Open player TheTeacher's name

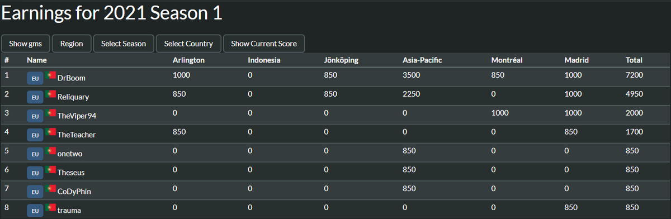tap(77, 135)
